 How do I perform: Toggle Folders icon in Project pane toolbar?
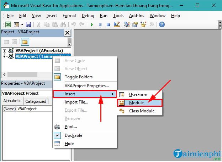click(x=25, y=42)
